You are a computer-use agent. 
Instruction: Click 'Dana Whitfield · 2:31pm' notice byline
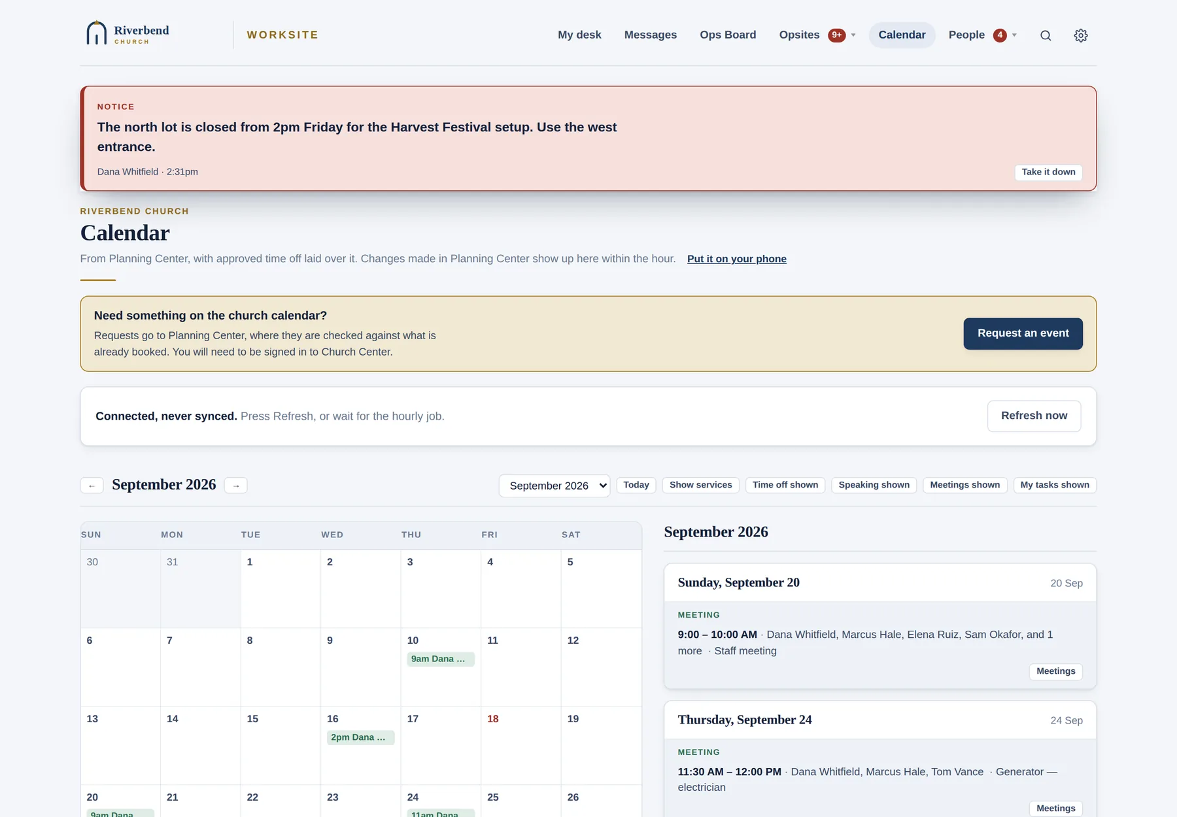(148, 172)
